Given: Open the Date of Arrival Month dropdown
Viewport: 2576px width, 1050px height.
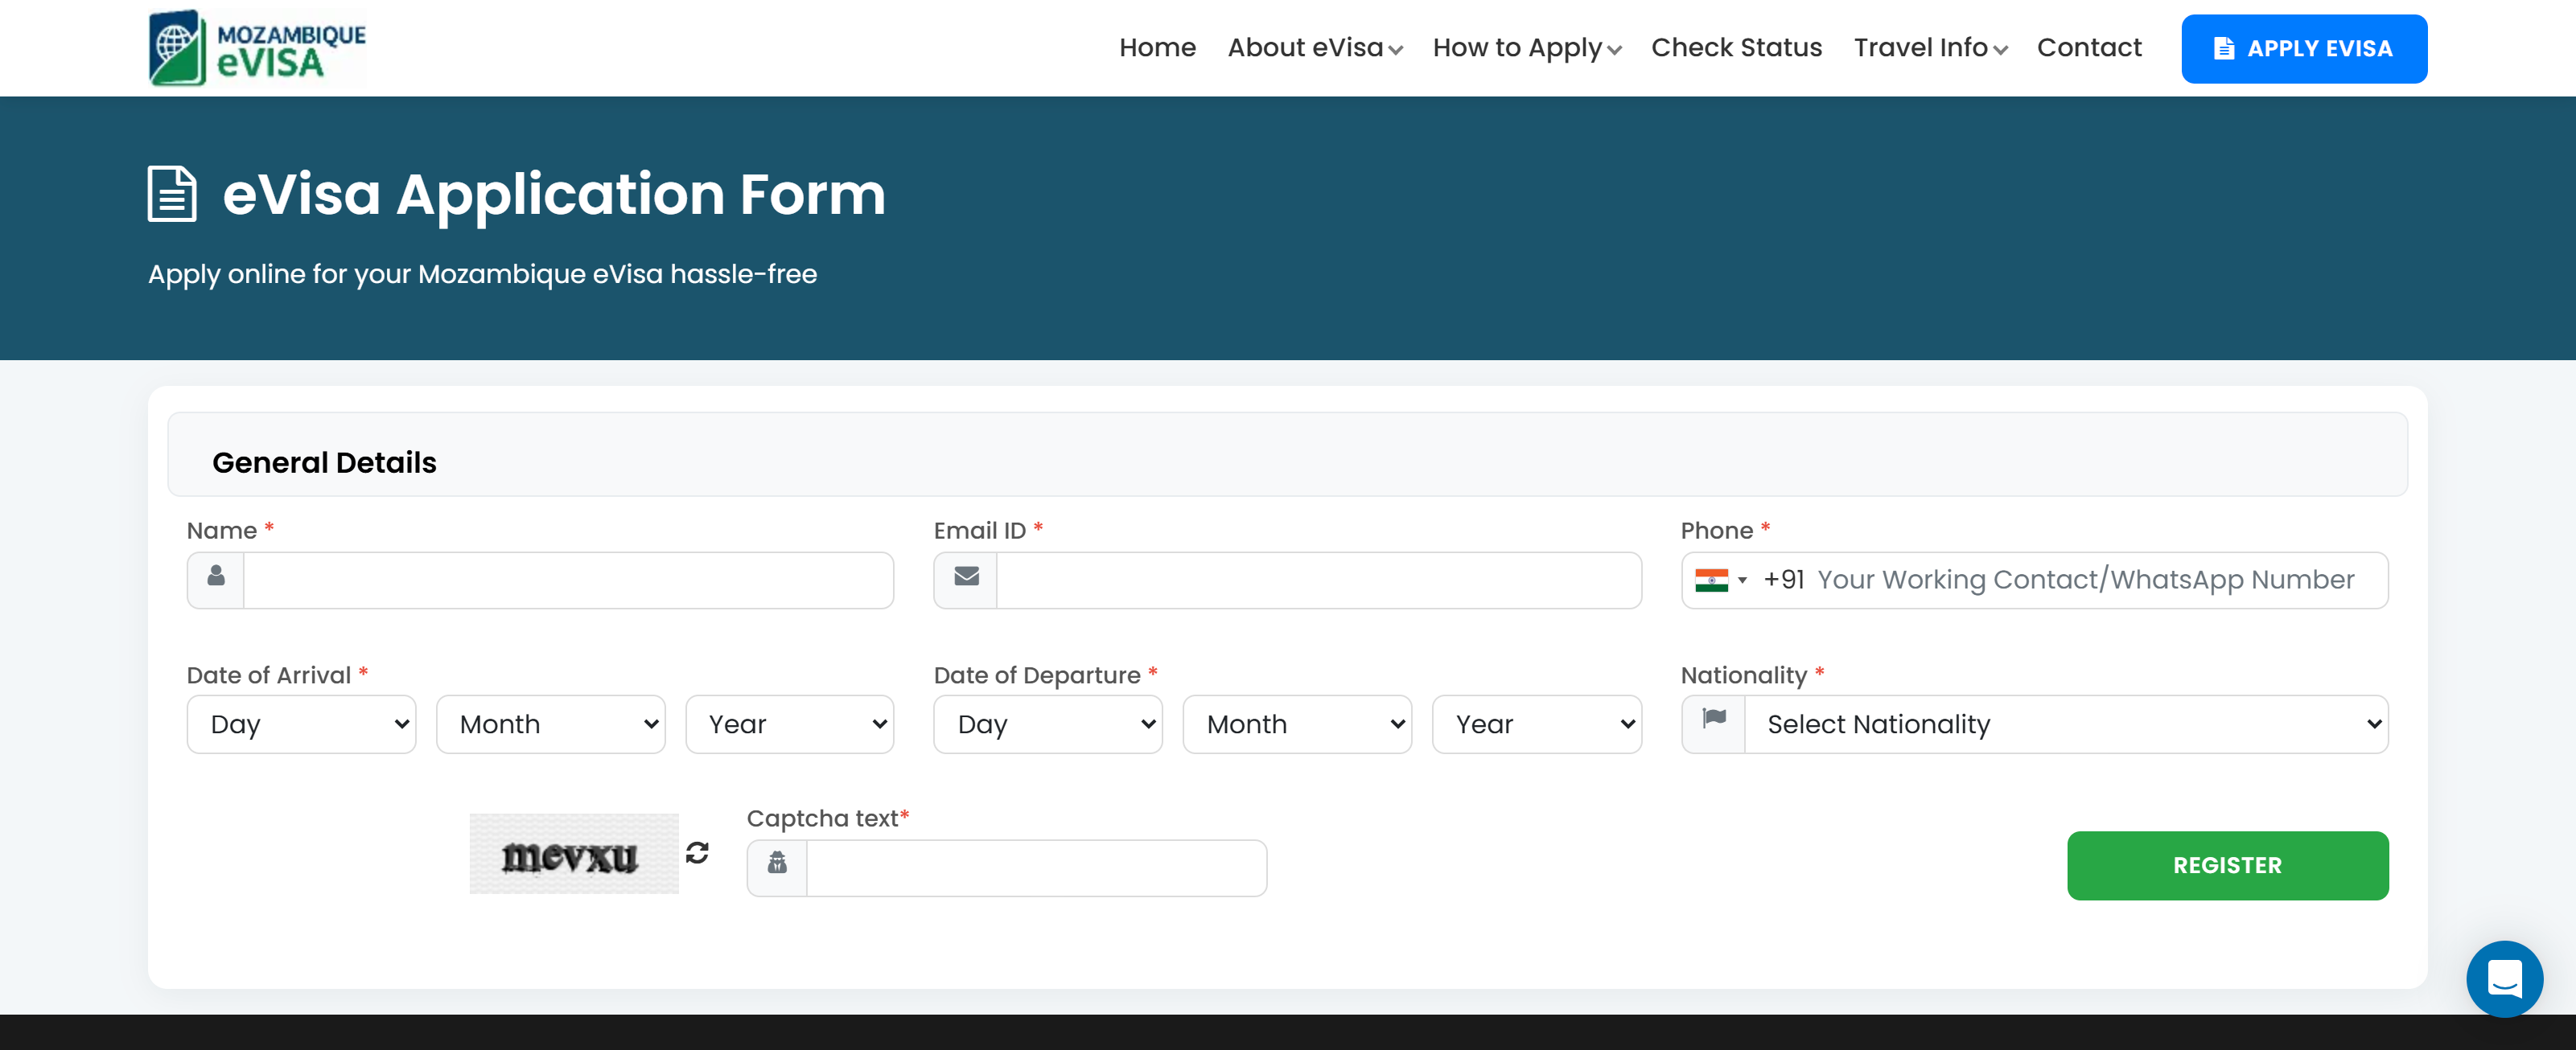Looking at the screenshot, I should (550, 724).
